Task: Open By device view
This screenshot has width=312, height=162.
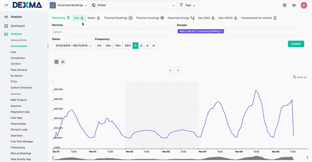Action: click(x=17, y=76)
